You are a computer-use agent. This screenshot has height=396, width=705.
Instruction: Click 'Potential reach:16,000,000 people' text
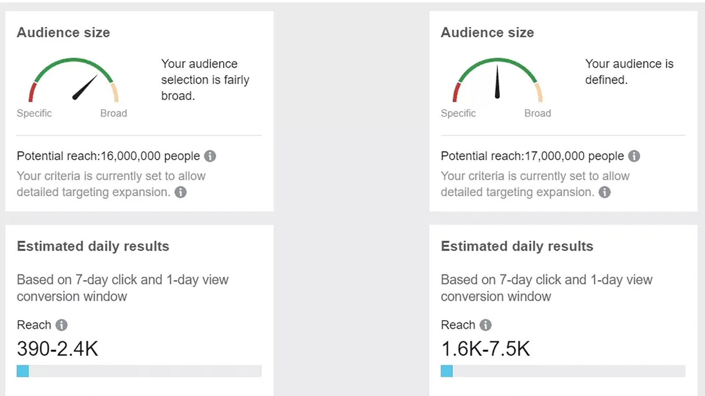pos(108,156)
